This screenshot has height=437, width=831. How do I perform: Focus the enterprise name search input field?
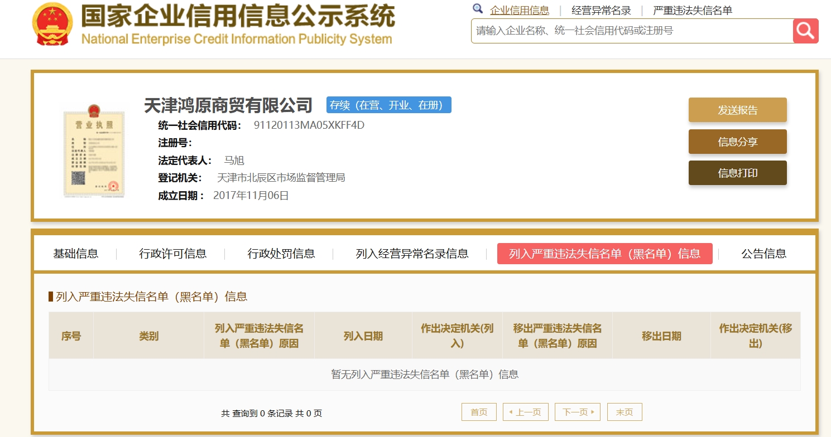pos(632,31)
